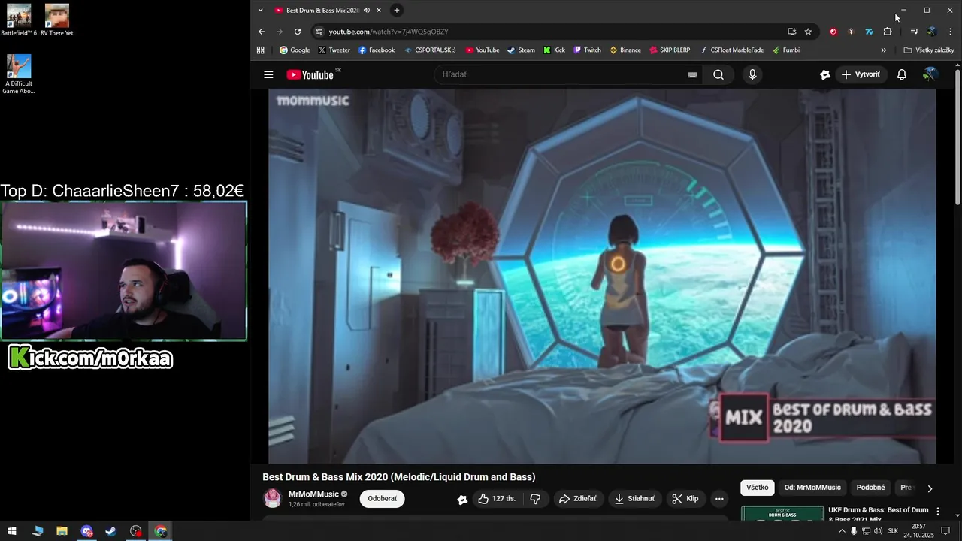Viewport: 962px width, 541px height.
Task: Select the Od: MrMoMMusic filter chip
Action: [x=812, y=488]
